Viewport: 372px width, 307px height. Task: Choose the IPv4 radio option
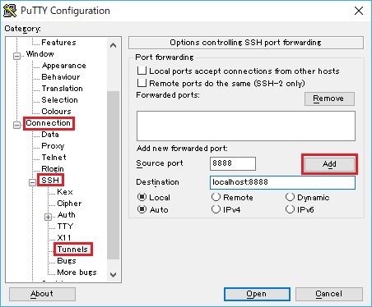(216, 209)
